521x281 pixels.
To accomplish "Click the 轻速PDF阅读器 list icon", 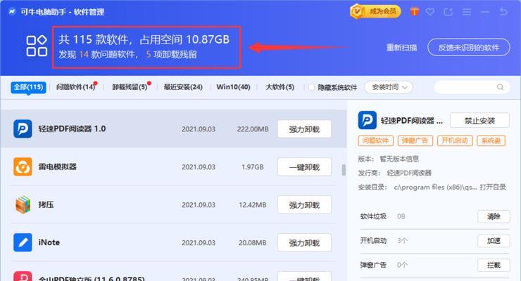I will point(23,129).
